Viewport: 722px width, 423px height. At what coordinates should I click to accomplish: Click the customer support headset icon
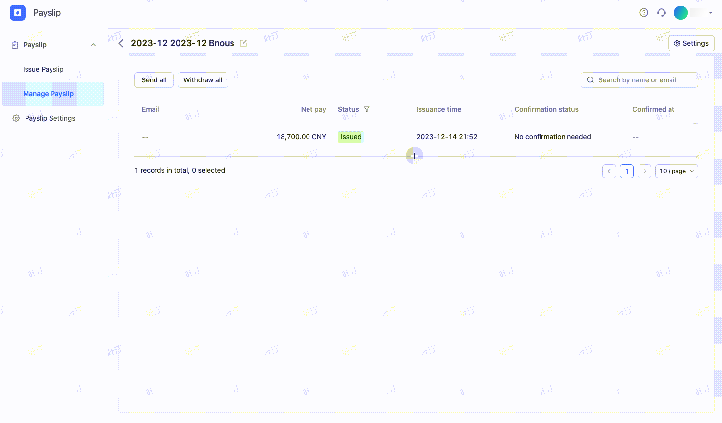pyautogui.click(x=662, y=13)
